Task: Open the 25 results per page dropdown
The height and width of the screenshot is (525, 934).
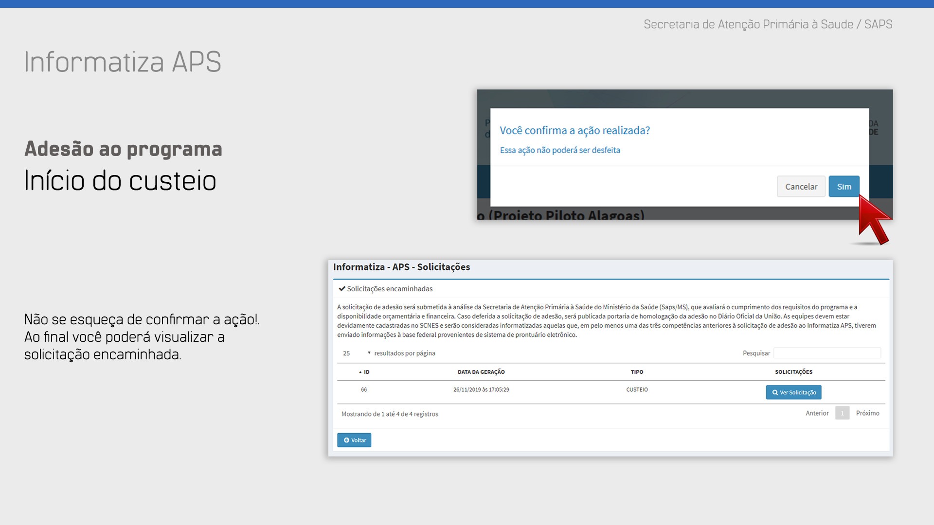Action: pyautogui.click(x=347, y=353)
